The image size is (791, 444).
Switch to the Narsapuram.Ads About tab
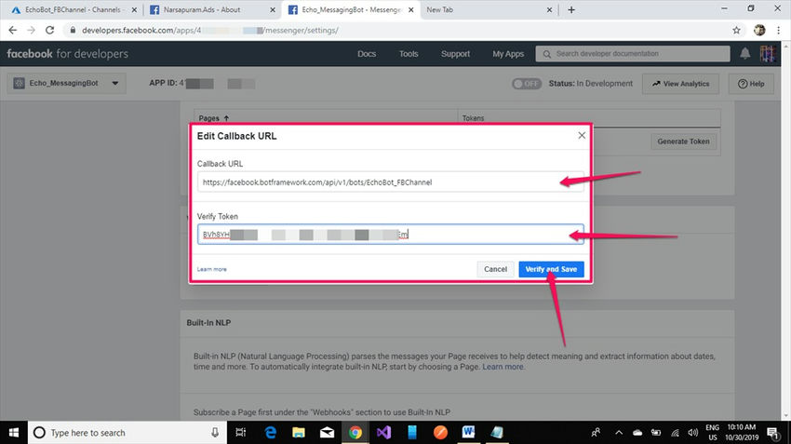pyautogui.click(x=202, y=9)
